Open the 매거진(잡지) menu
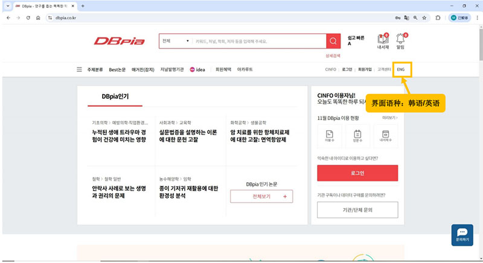 click(143, 69)
